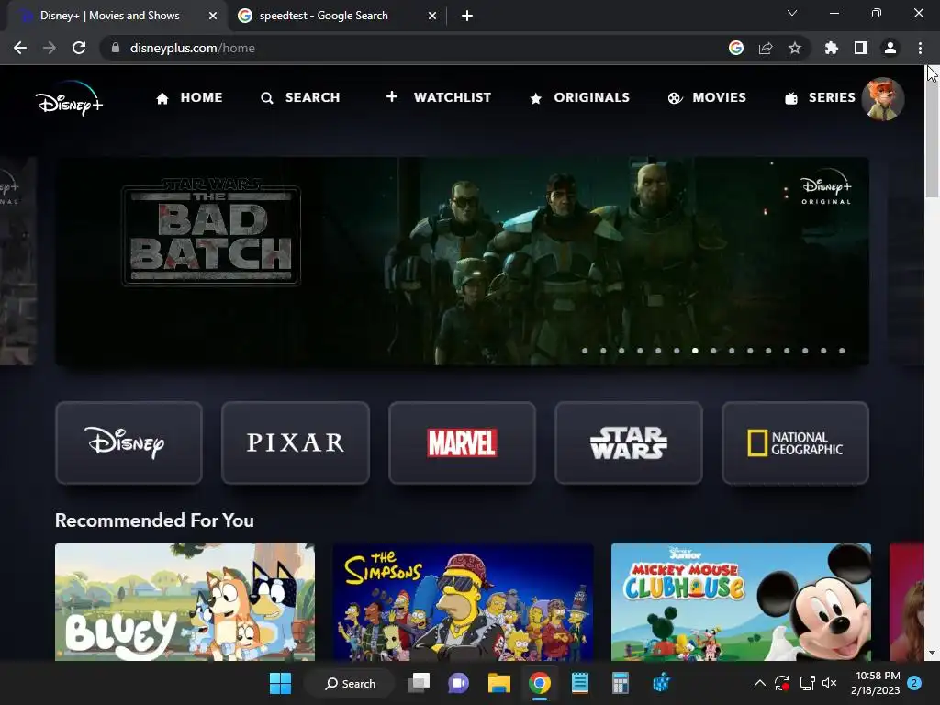Open SEARCH in Disney+ navigation
Image resolution: width=940 pixels, height=705 pixels.
[x=300, y=97]
